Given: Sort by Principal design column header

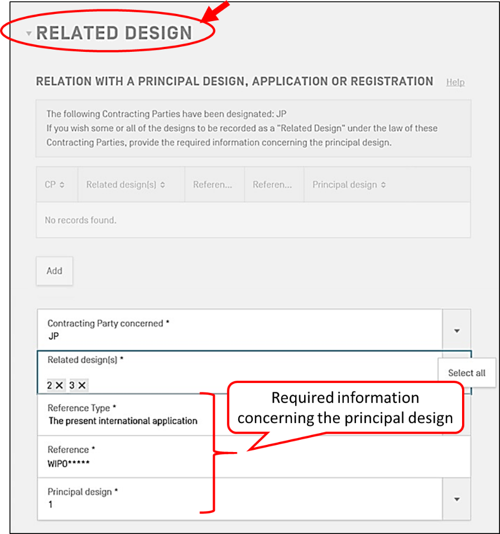Looking at the screenshot, I should coord(387,185).
